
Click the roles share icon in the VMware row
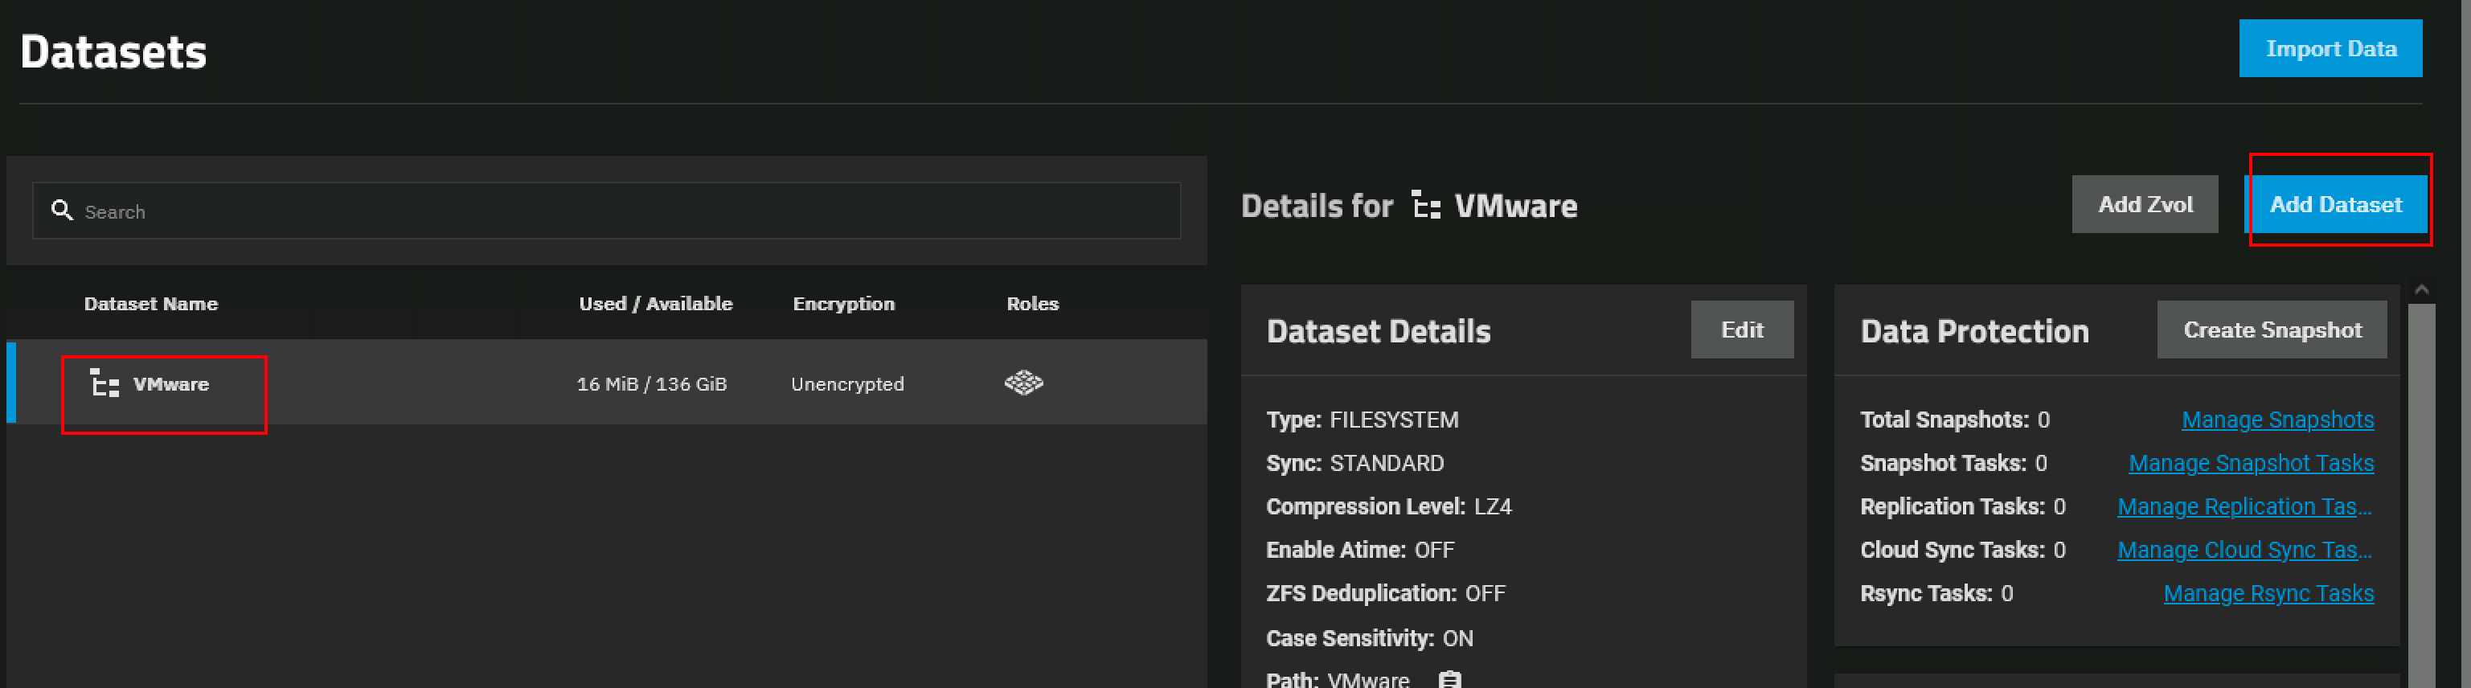[1022, 383]
